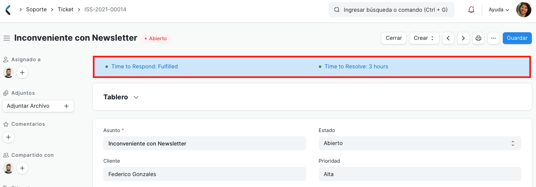The image size is (536, 187).
Task: Open the Ayuda help menu
Action: click(x=499, y=10)
